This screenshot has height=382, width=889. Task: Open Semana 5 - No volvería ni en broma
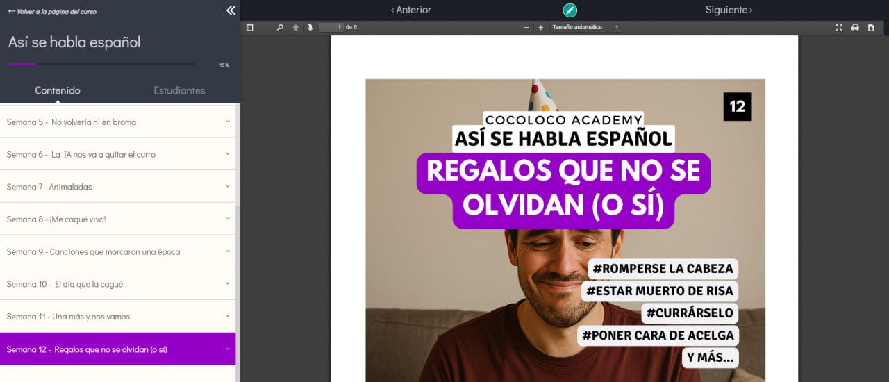pos(117,122)
